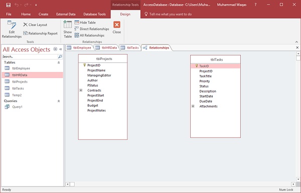Click the tblTasks table title bar
The height and width of the screenshot is (193, 301).
(x=215, y=59)
